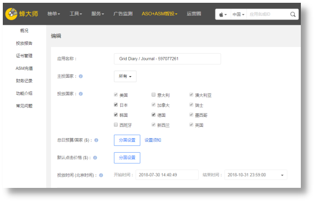Toggle the 英国 checkbox
Image resolution: width=316 pixels, height=203 pixels.
[x=191, y=125]
